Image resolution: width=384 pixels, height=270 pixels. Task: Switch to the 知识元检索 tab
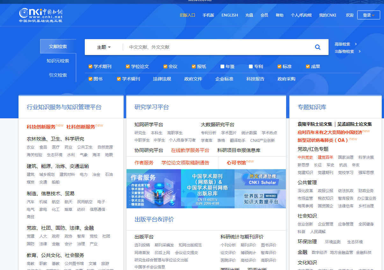click(x=58, y=61)
